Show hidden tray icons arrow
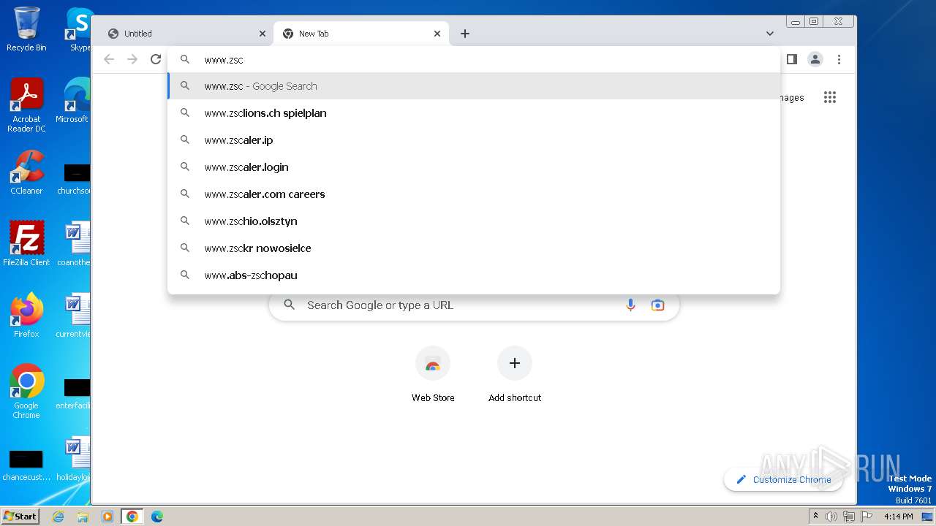This screenshot has height=526, width=936. pyautogui.click(x=815, y=517)
